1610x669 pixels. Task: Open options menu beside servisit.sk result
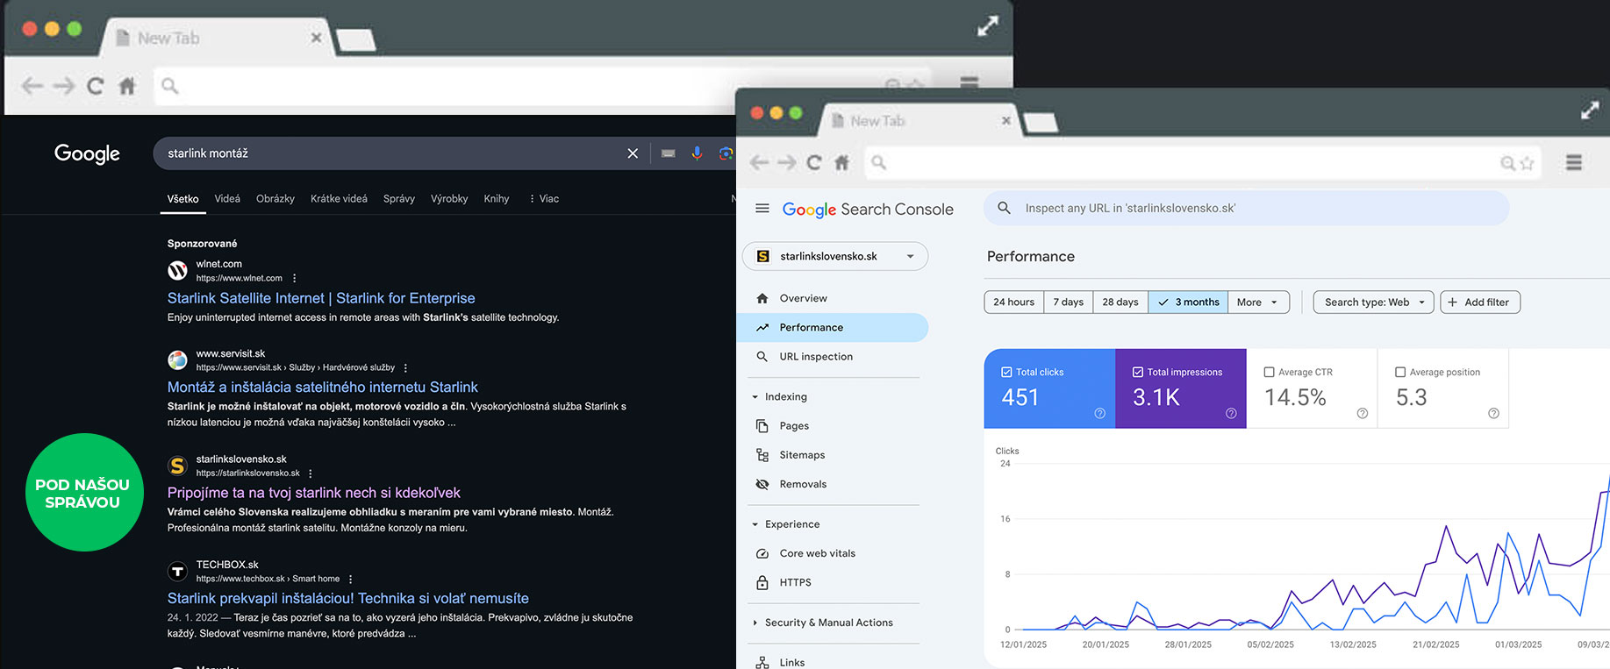point(405,368)
